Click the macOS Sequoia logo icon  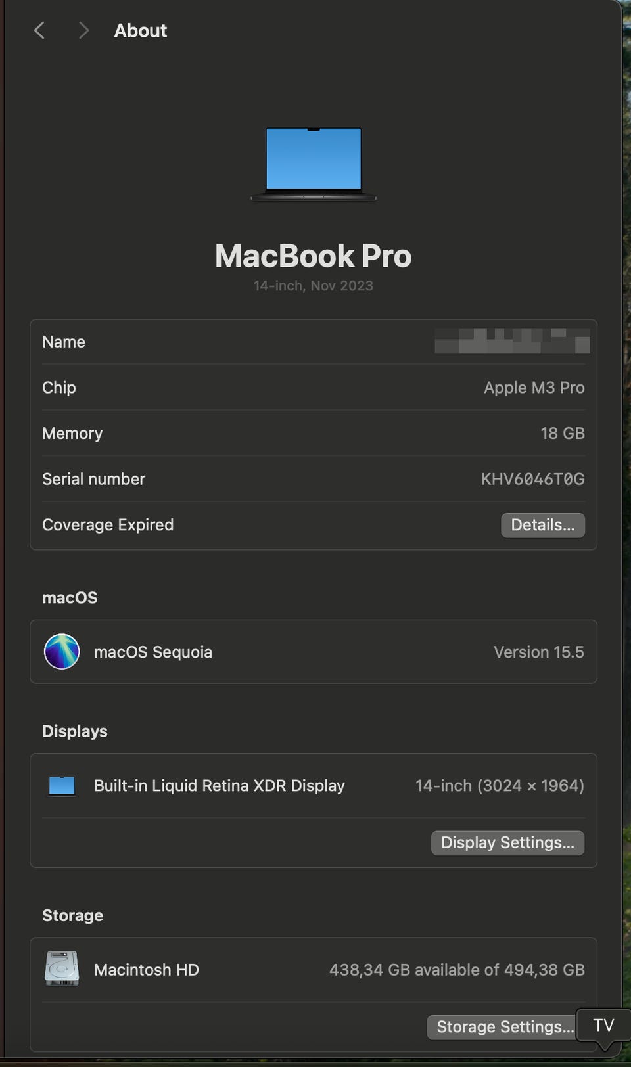(62, 652)
